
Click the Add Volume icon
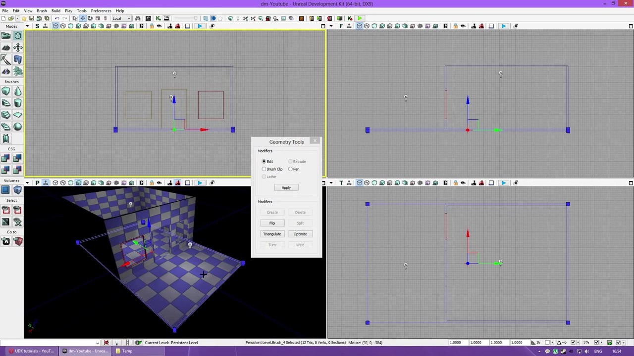(18, 190)
